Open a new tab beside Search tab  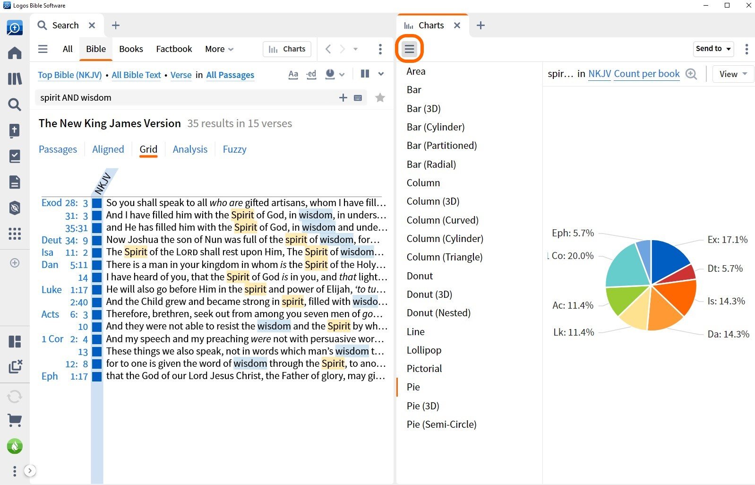tap(116, 26)
